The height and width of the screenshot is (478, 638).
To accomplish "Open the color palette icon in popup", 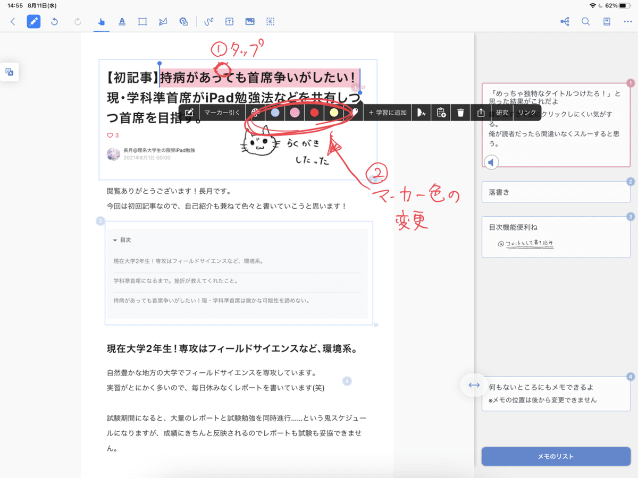I will click(x=256, y=113).
